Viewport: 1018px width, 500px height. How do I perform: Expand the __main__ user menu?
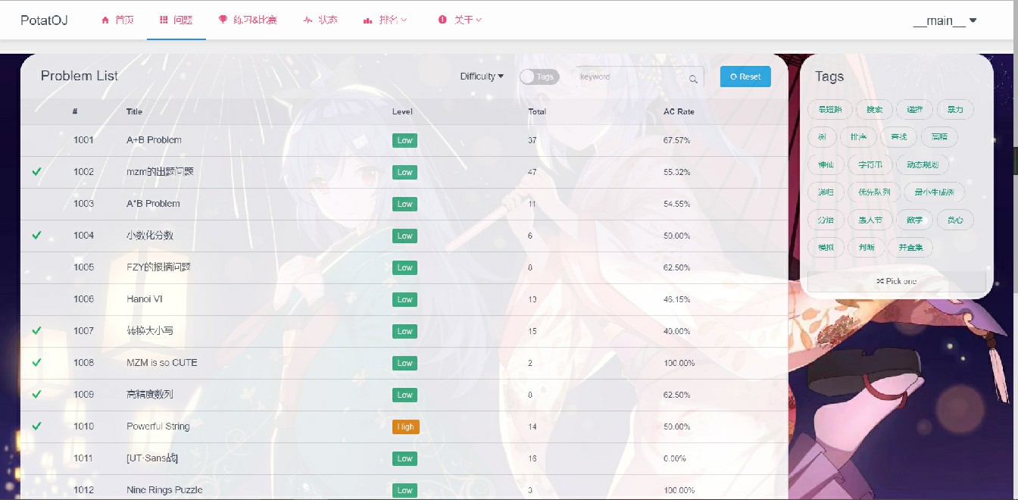945,20
